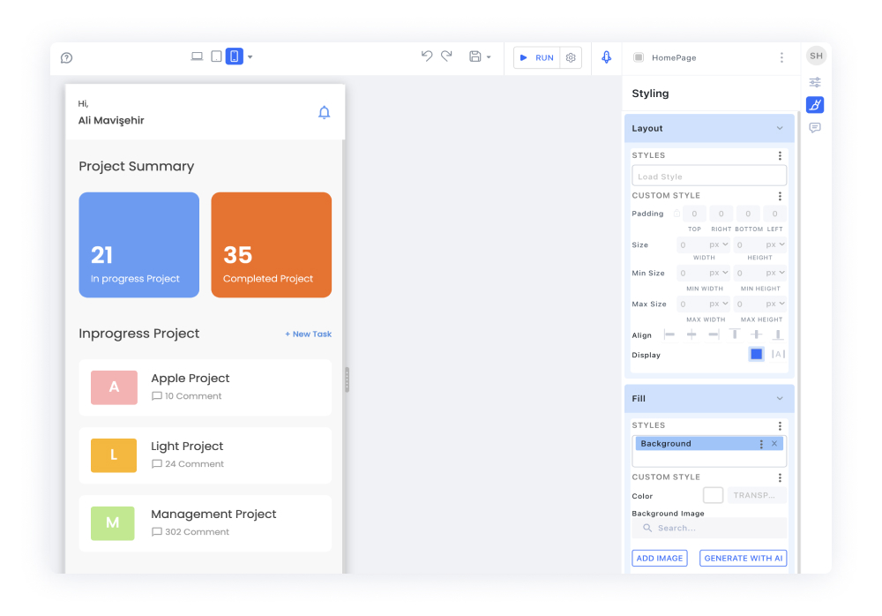Click the Load Style input field

coord(709,175)
